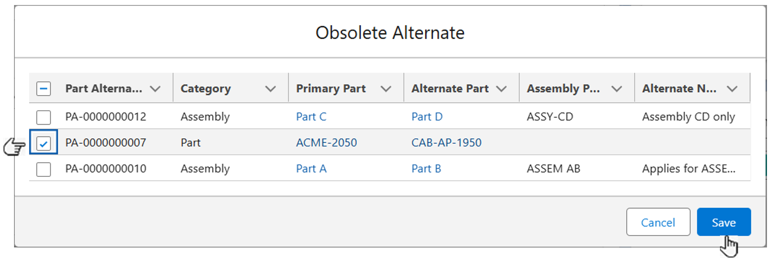Click the Part A link
This screenshot has width=772, height=258.
[x=311, y=169]
